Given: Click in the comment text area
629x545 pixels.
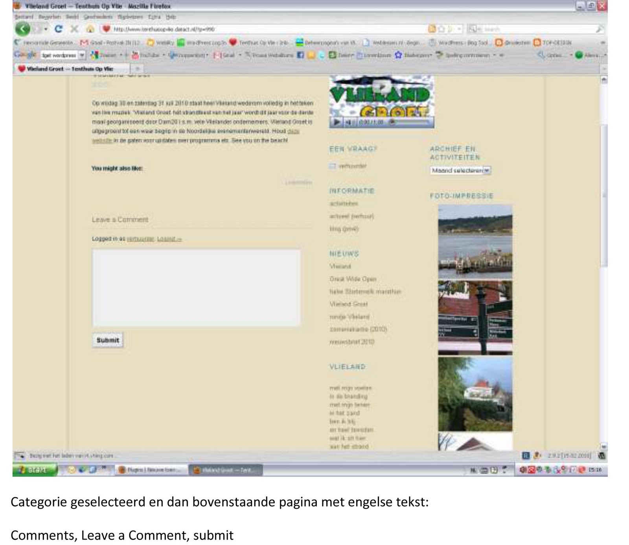Looking at the screenshot, I should [x=196, y=288].
